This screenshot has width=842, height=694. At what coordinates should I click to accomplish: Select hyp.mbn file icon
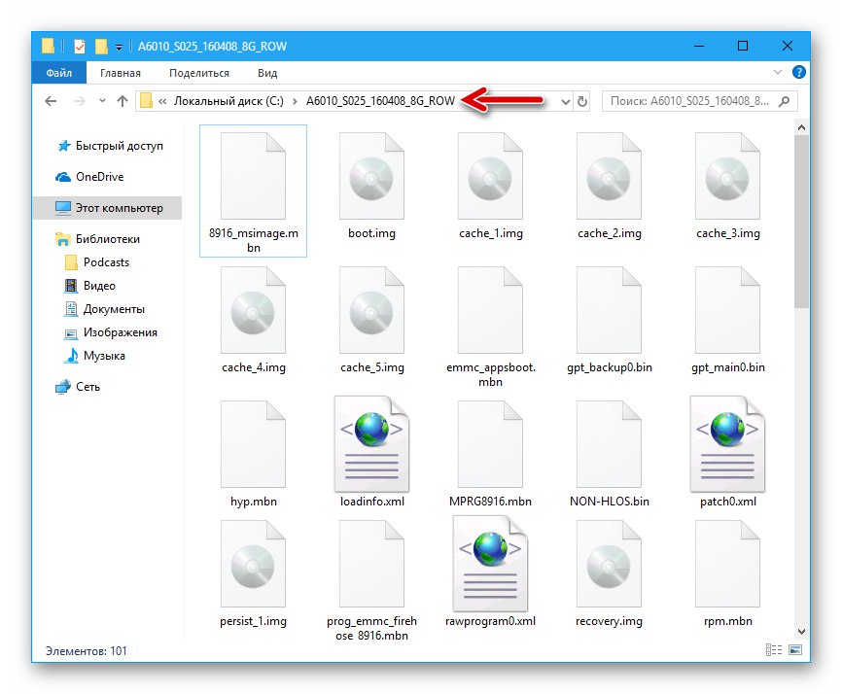[253, 444]
